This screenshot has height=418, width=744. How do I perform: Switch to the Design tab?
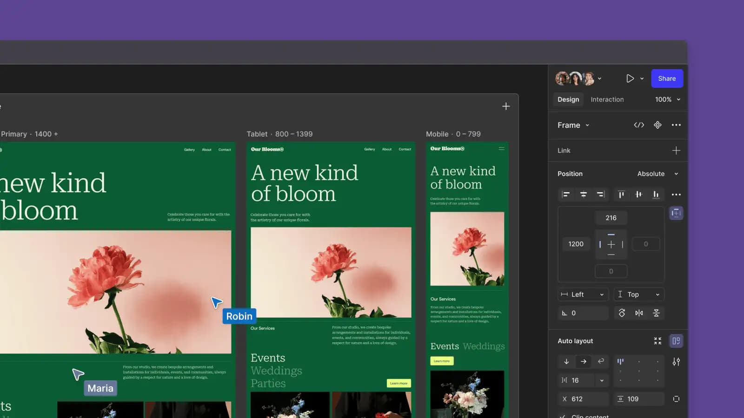coord(568,99)
